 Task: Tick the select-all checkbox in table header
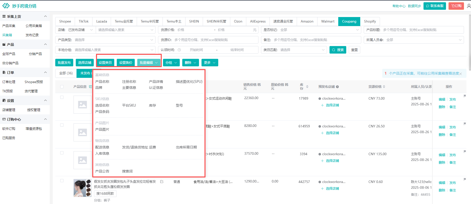click(x=62, y=87)
